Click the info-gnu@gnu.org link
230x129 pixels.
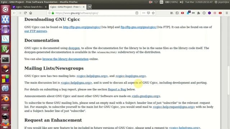[146, 96]
